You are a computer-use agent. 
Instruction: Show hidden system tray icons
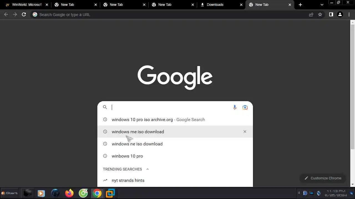[x=299, y=193]
